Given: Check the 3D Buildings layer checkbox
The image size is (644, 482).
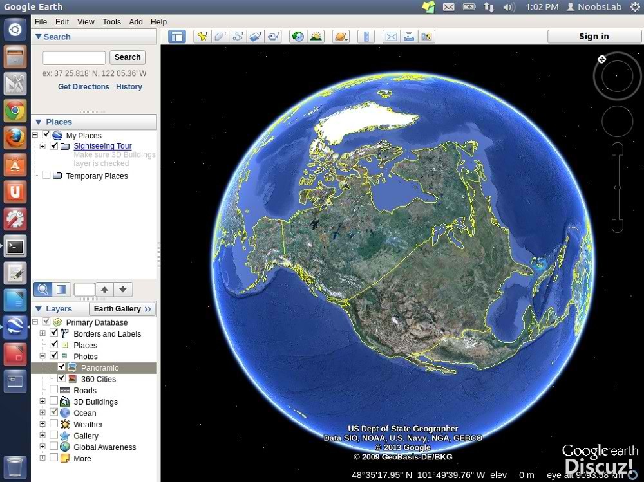Looking at the screenshot, I should pyautogui.click(x=54, y=402).
